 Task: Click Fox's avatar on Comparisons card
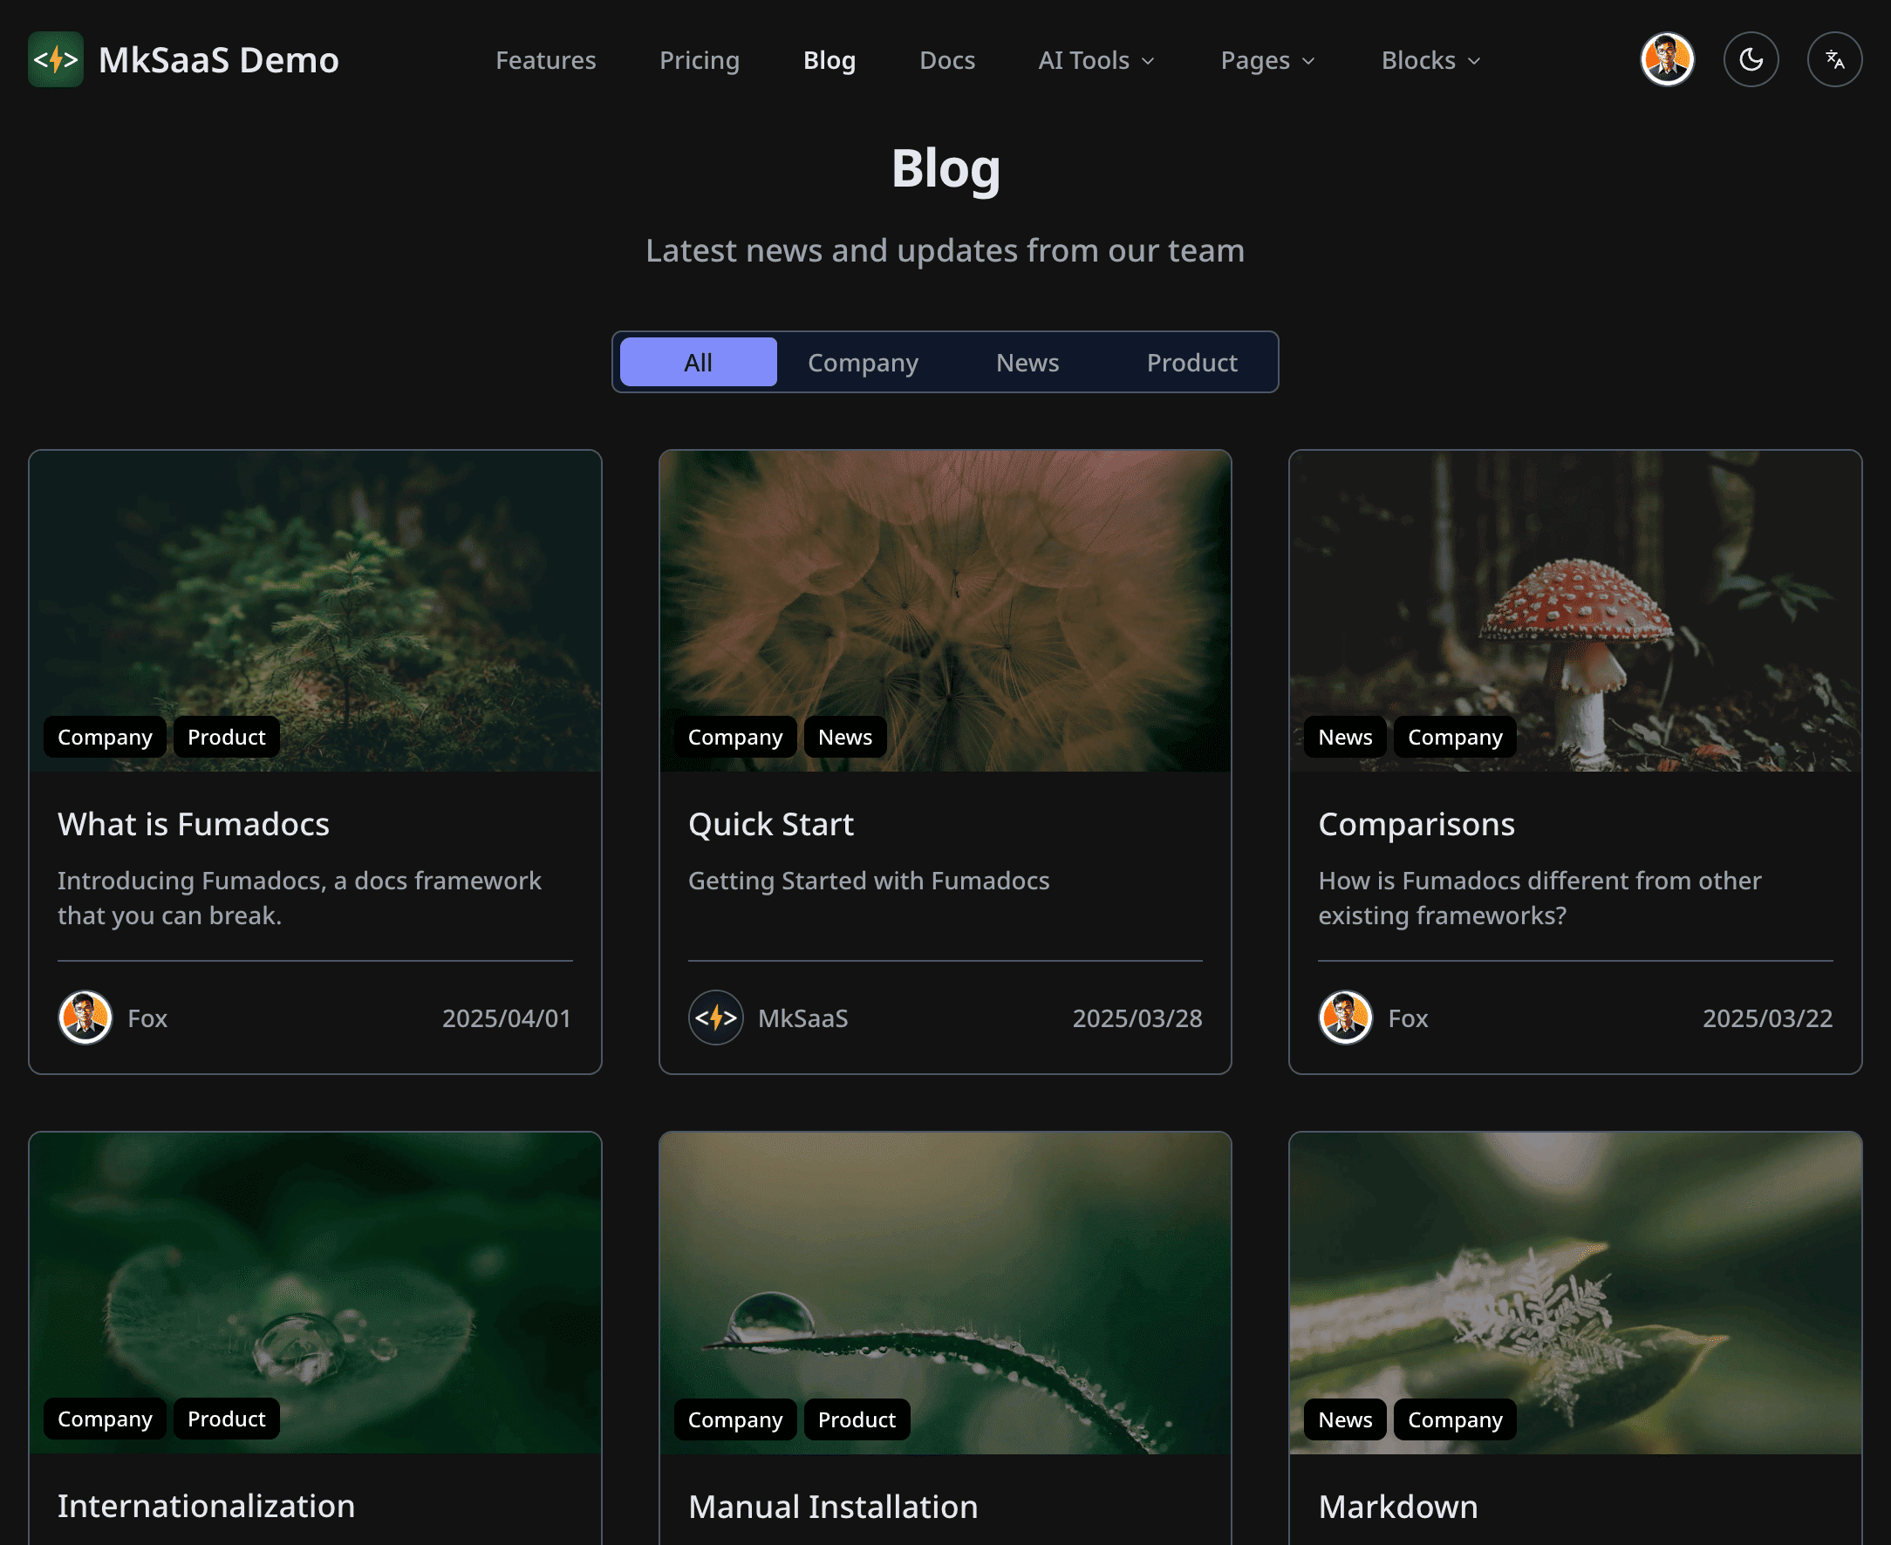1345,1018
